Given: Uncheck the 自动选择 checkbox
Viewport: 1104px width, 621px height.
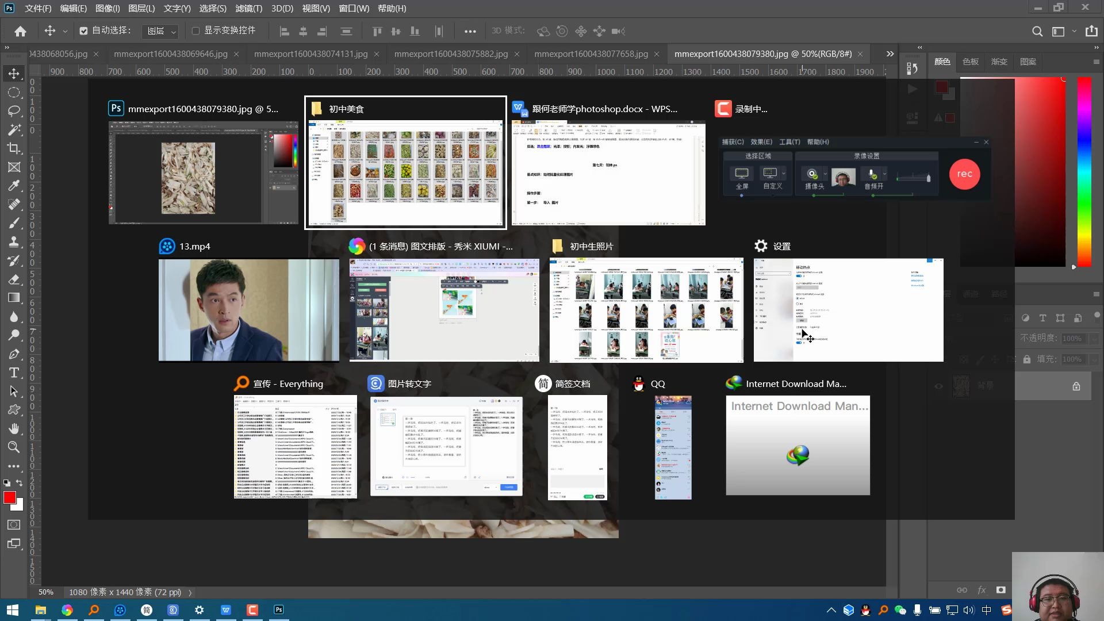Looking at the screenshot, I should tap(84, 31).
